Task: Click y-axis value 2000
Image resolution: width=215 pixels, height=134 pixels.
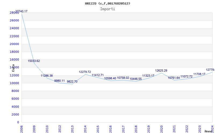Action: pos(15,114)
